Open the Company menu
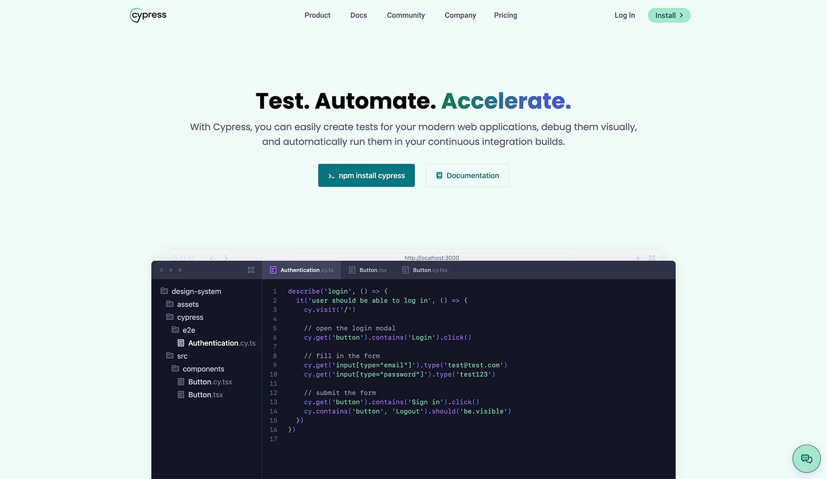 (460, 15)
